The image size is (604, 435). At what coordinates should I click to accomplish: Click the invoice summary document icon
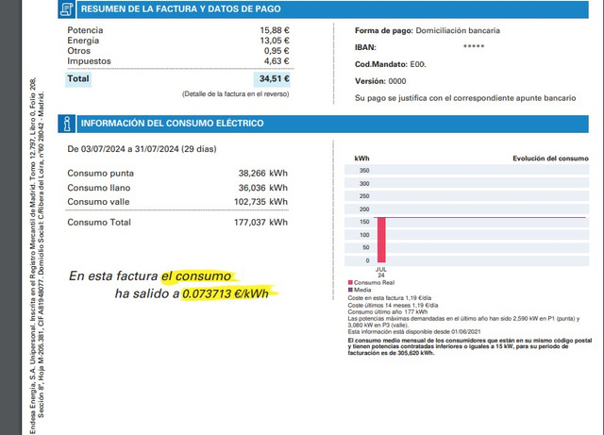coord(67,8)
